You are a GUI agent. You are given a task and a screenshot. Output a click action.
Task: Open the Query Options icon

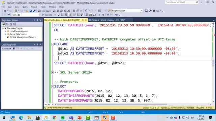[66, 15]
